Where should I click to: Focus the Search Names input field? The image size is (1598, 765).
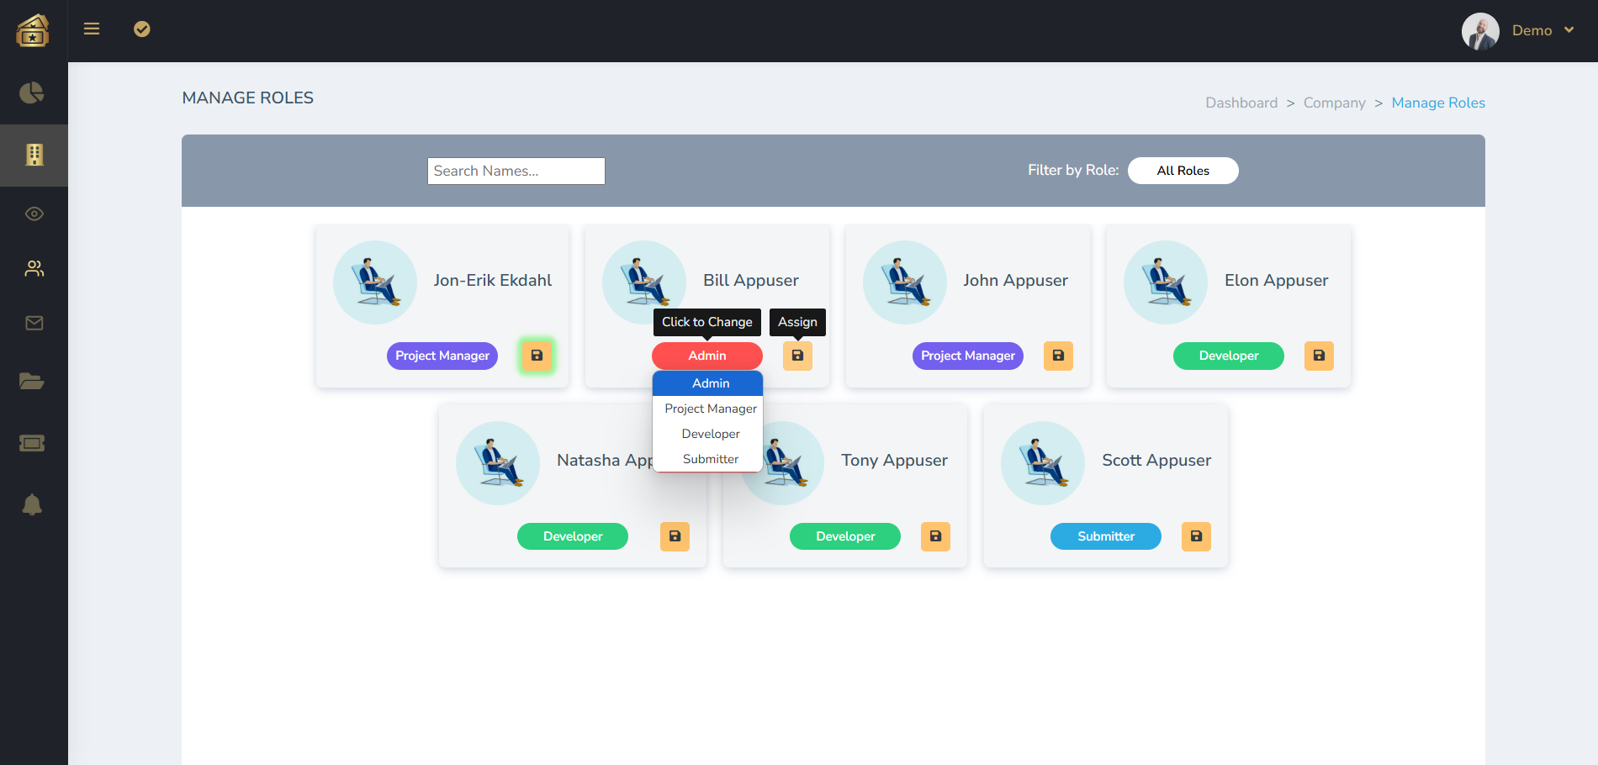[x=516, y=171]
